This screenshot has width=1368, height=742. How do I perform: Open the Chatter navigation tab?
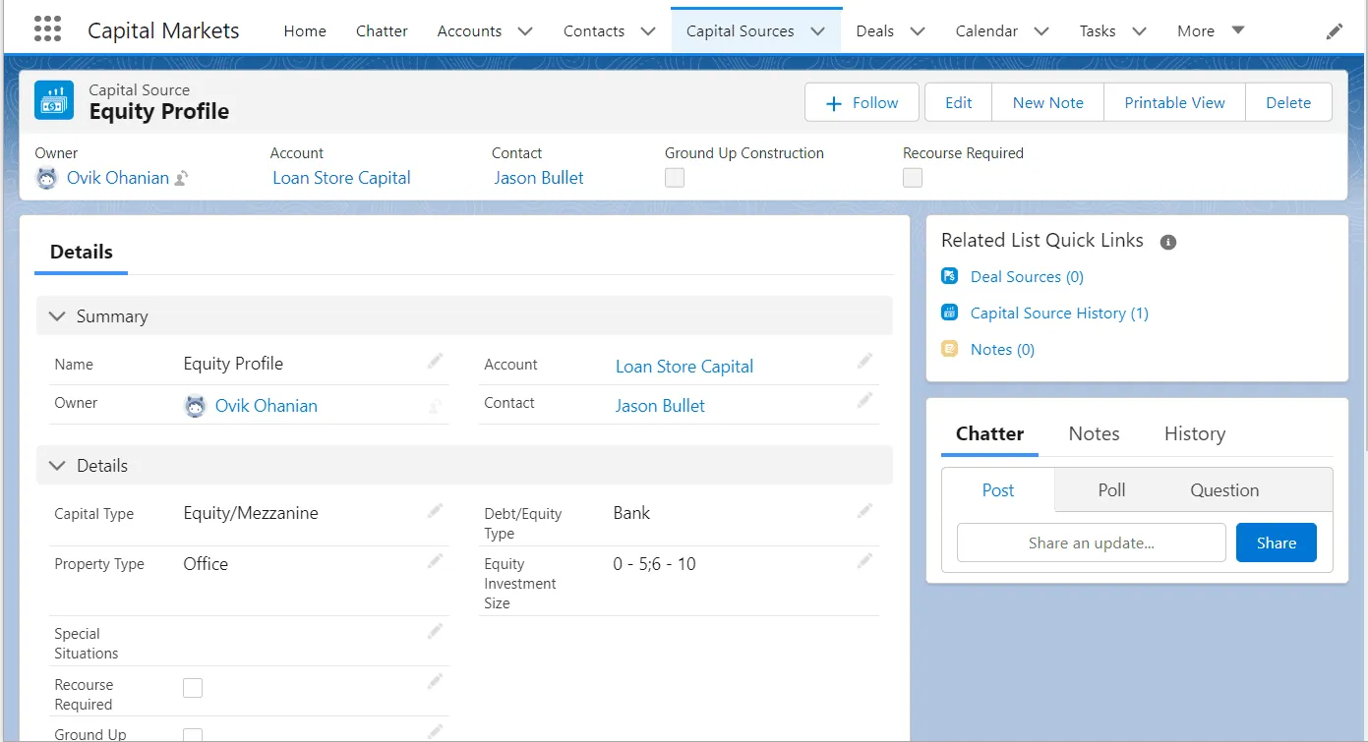(x=382, y=30)
